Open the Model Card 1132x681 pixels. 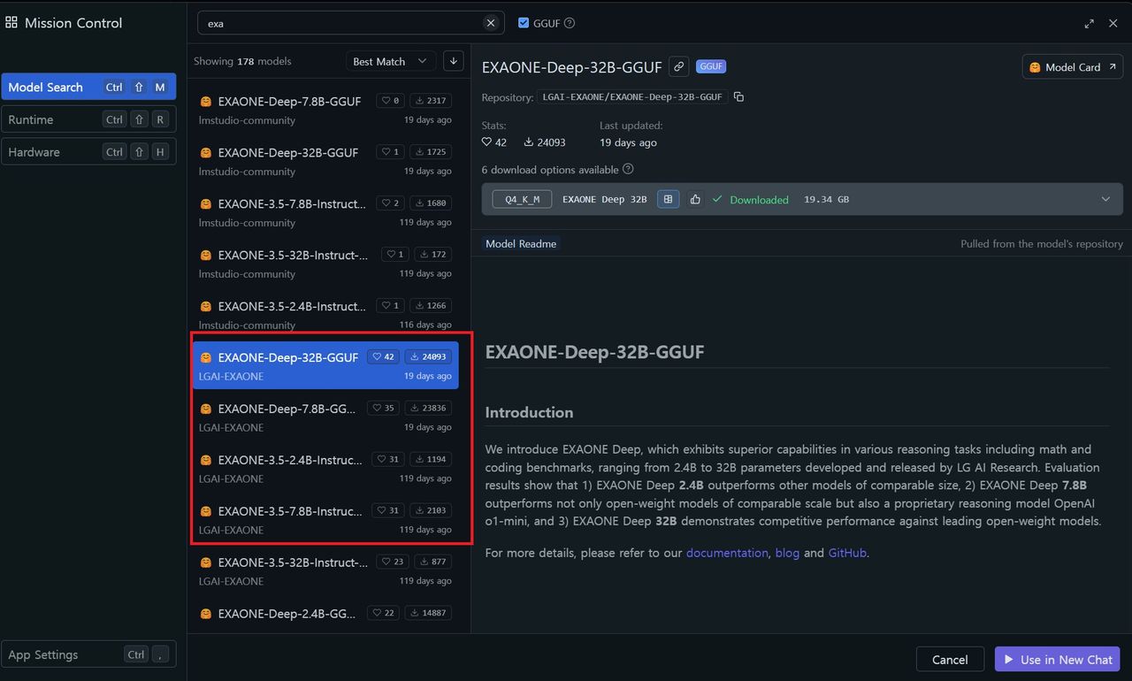1073,66
